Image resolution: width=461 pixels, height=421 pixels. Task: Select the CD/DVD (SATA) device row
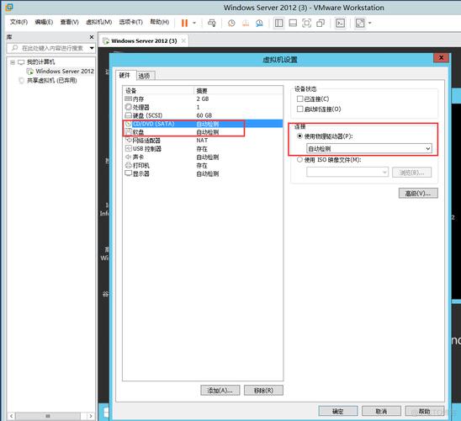point(203,124)
